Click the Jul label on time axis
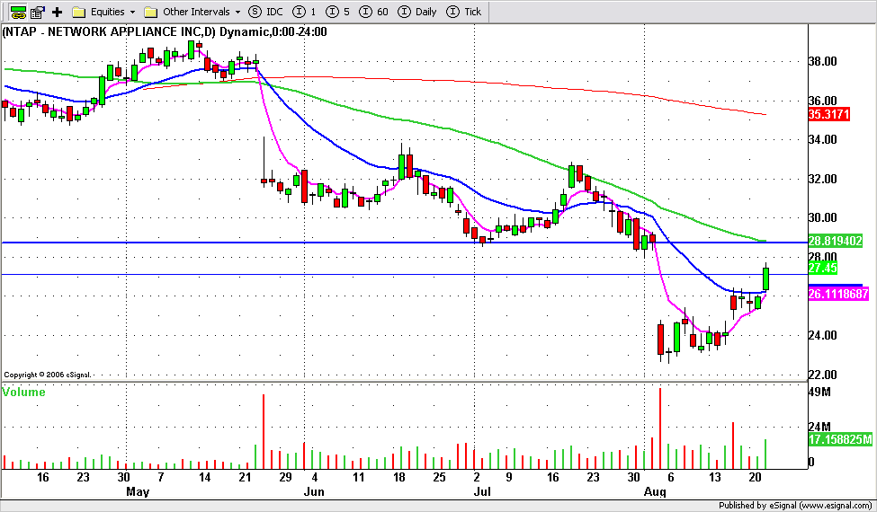The height and width of the screenshot is (512, 877). tap(482, 492)
